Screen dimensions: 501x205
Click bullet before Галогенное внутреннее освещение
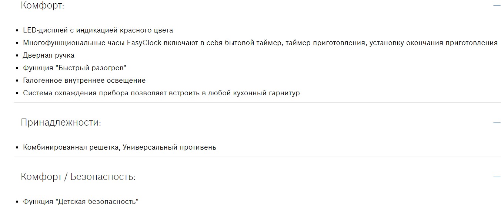coord(17,81)
